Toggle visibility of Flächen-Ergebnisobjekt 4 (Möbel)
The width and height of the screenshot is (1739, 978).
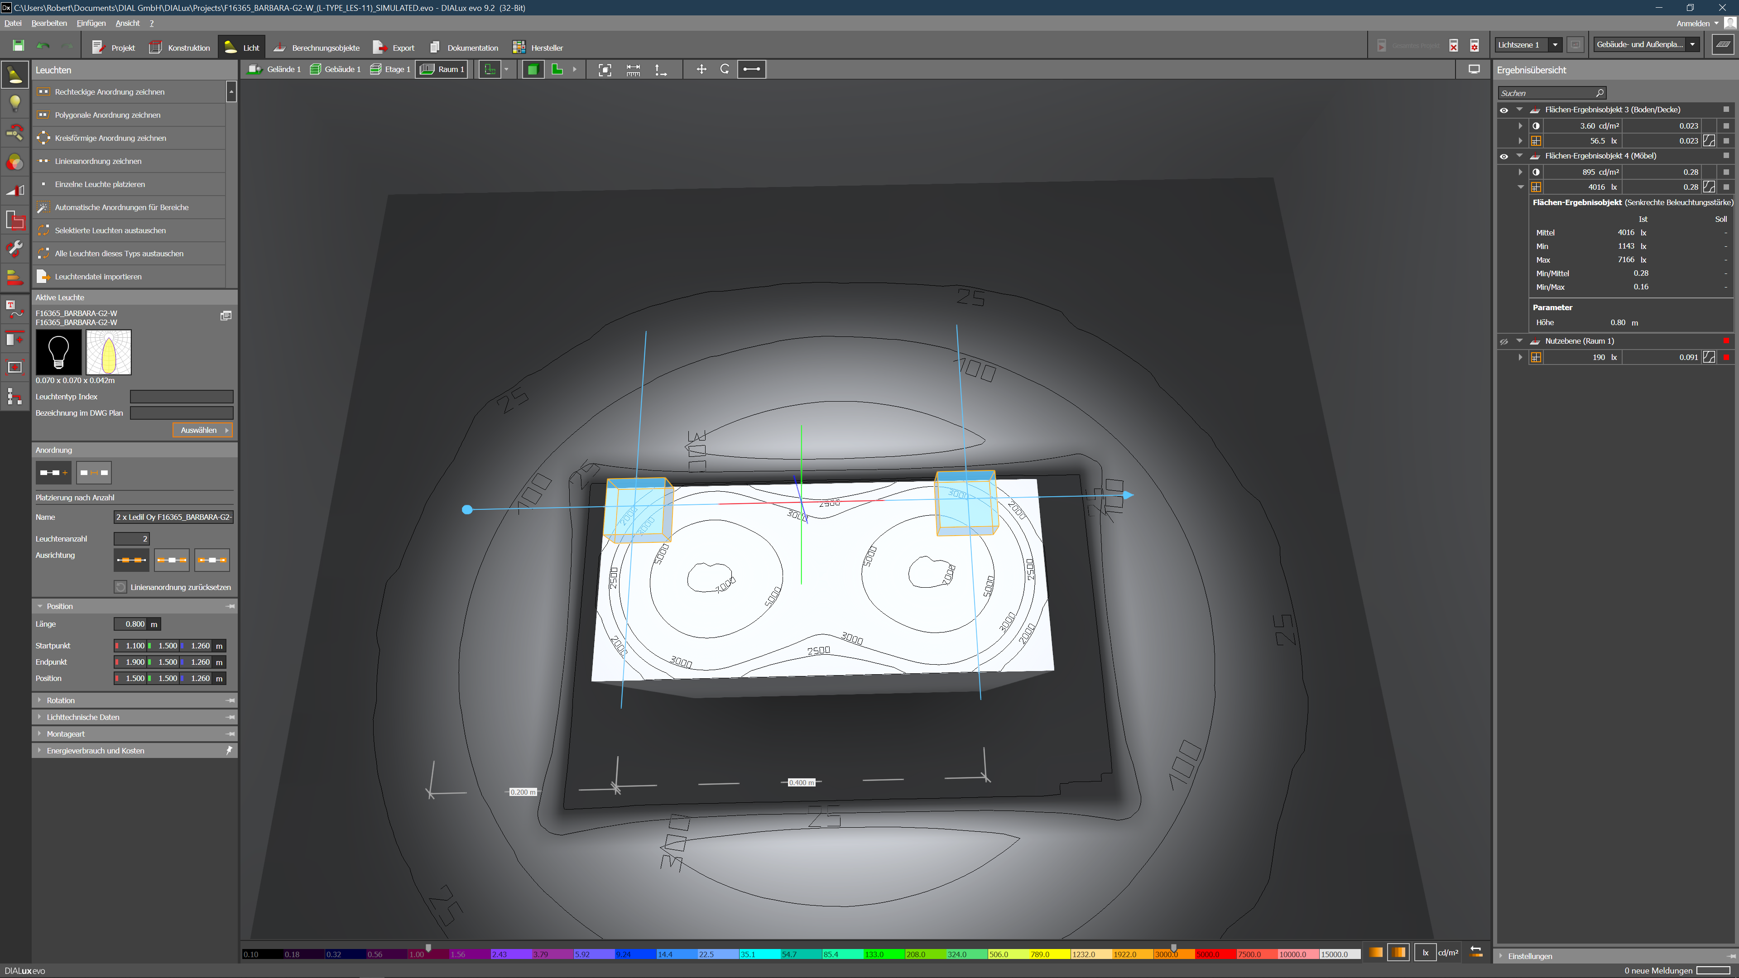pyautogui.click(x=1504, y=157)
